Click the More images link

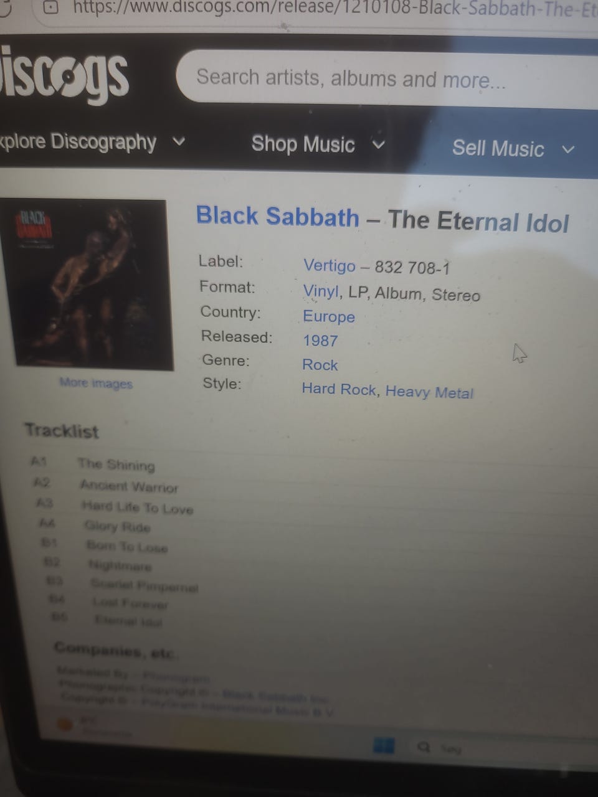pyautogui.click(x=96, y=383)
